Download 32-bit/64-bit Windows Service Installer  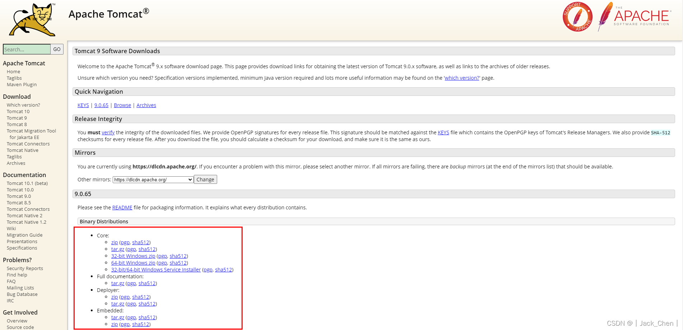(156, 270)
